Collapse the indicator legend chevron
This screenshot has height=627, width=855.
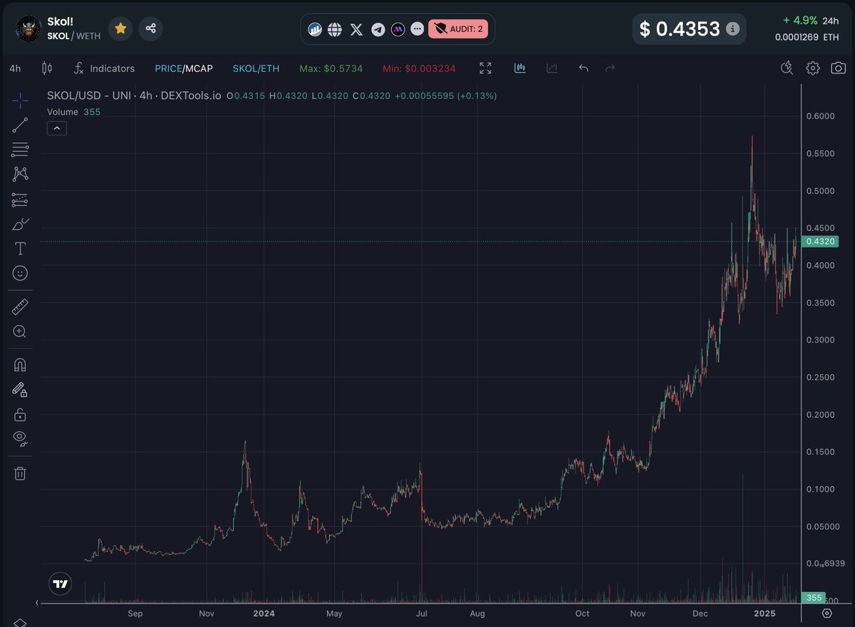(56, 128)
